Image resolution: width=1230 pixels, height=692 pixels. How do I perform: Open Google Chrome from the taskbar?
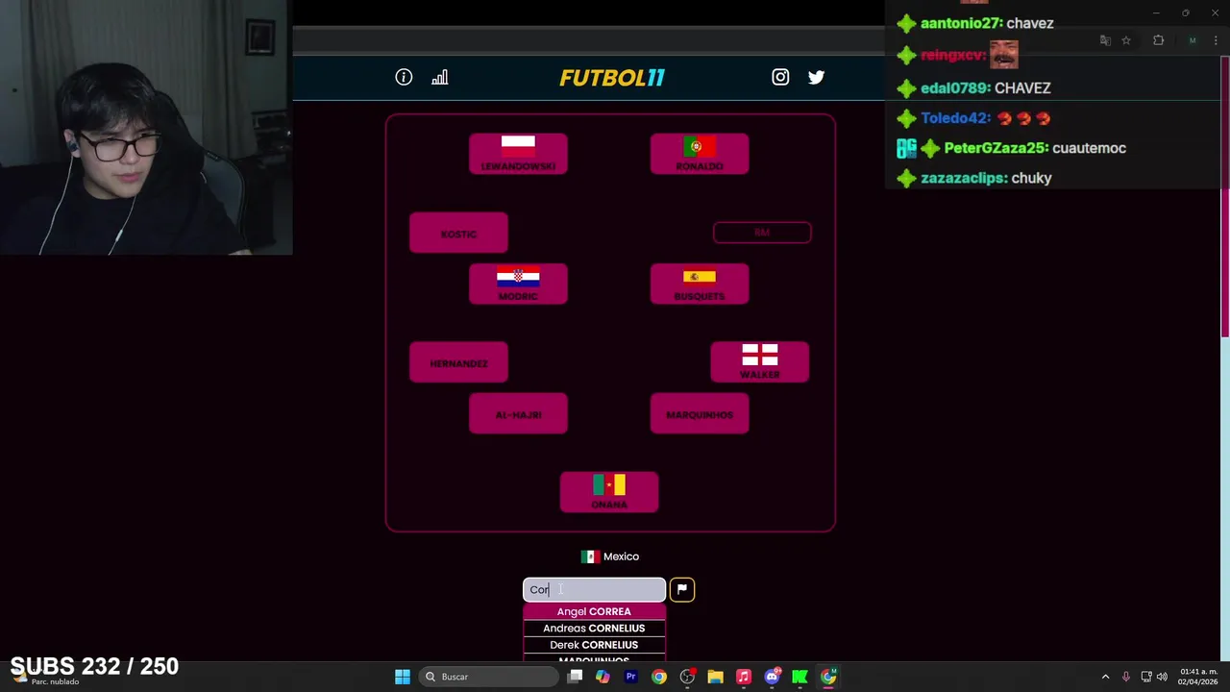pos(658,677)
